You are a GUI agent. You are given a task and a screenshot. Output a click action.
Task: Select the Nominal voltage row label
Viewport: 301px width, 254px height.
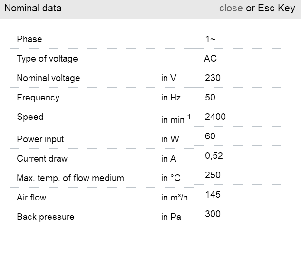pos(49,78)
